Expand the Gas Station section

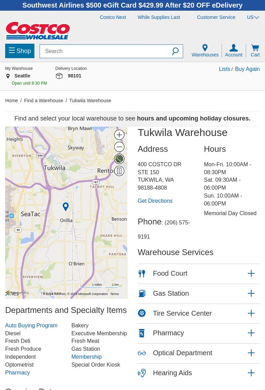tap(251, 293)
